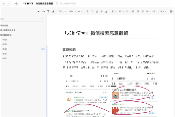The image size is (175, 117).
Task: Click the title 微信搜索恶意截留 in header
Action: pyautogui.click(x=44, y=4)
